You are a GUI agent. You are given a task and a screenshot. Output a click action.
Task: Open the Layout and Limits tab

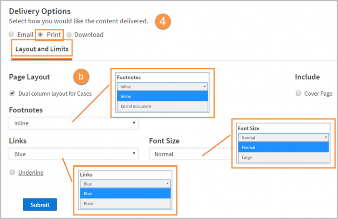pyautogui.click(x=42, y=49)
